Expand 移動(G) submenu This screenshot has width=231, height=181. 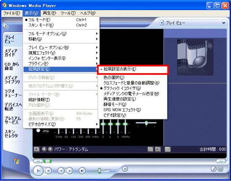[x=61, y=39]
